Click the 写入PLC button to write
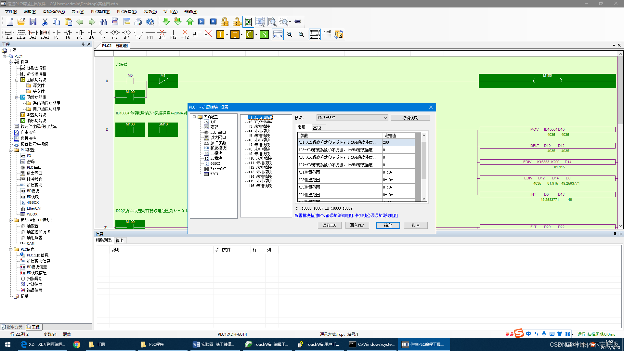Image resolution: width=624 pixels, height=351 pixels. click(x=357, y=225)
